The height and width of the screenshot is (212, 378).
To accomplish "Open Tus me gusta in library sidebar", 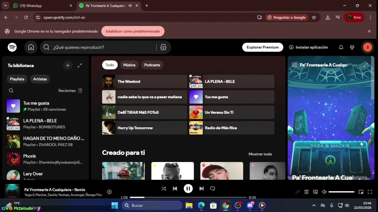I will (45, 106).
